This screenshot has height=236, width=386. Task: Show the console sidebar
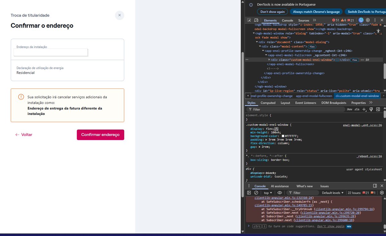[249, 193]
